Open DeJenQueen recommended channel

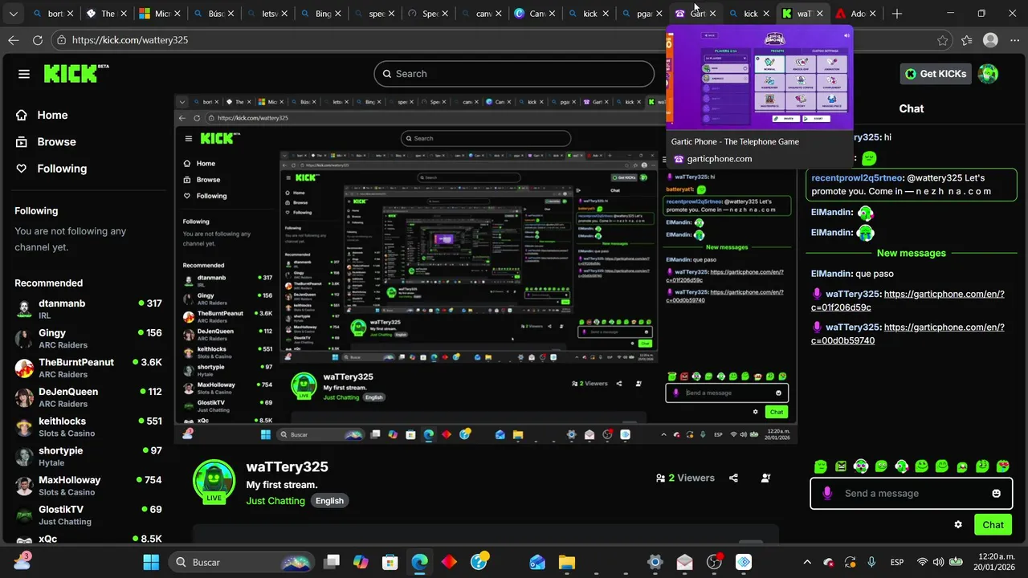tap(88, 397)
